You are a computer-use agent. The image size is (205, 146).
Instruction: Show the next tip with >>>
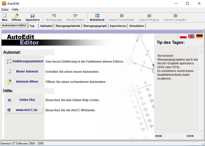click(190, 136)
